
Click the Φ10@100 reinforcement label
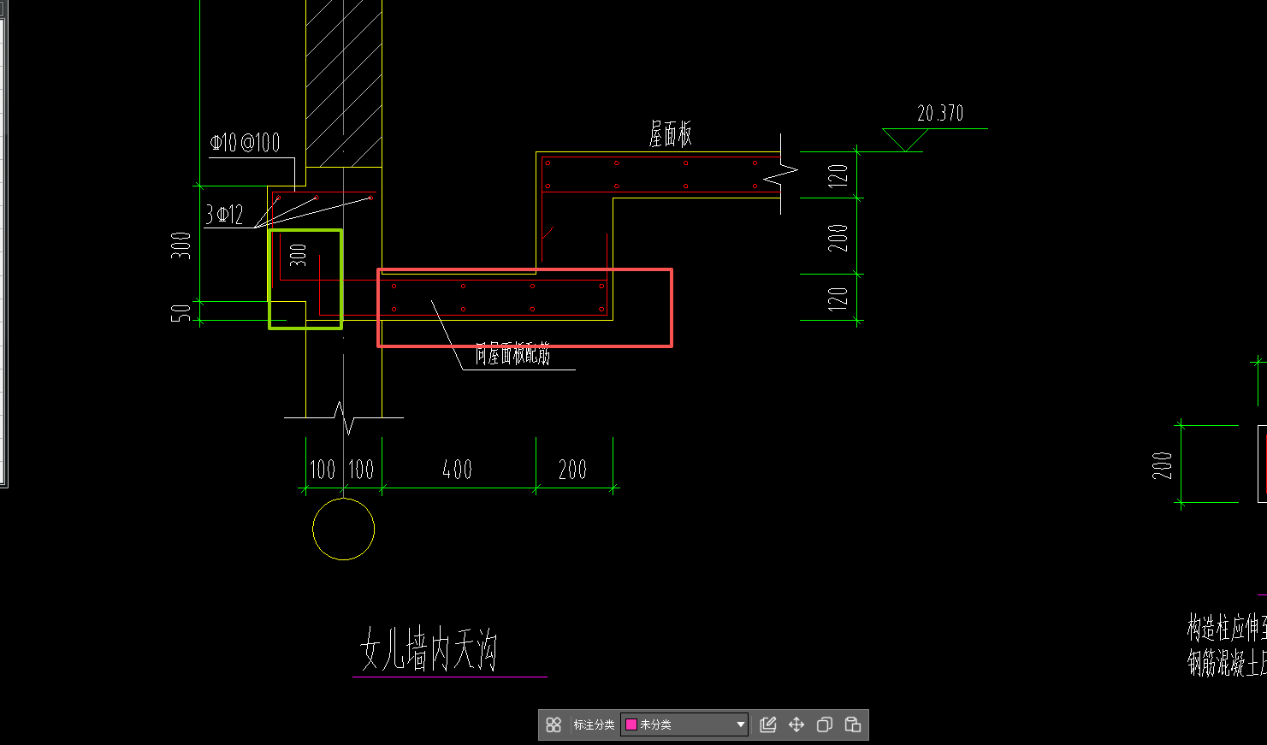[246, 142]
